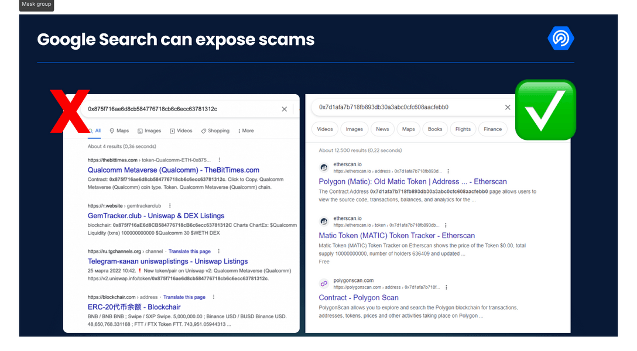Image resolution: width=637 pixels, height=351 pixels.
Task: Click Translate this page for tgchannels result
Action: (x=189, y=252)
